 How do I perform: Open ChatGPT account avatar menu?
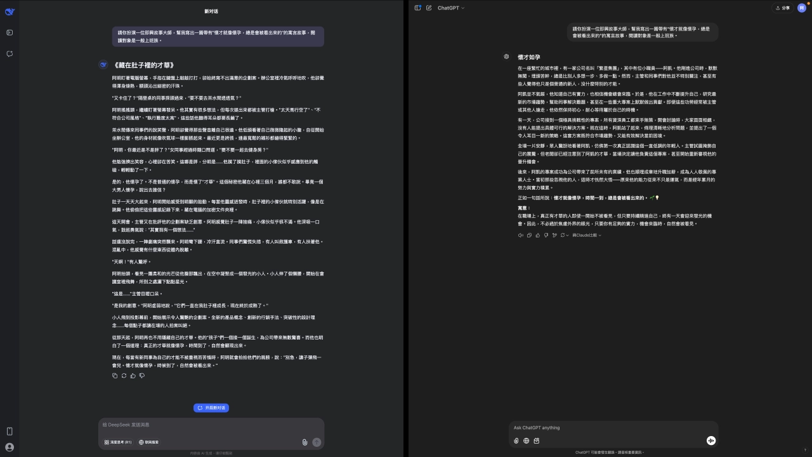click(x=802, y=8)
